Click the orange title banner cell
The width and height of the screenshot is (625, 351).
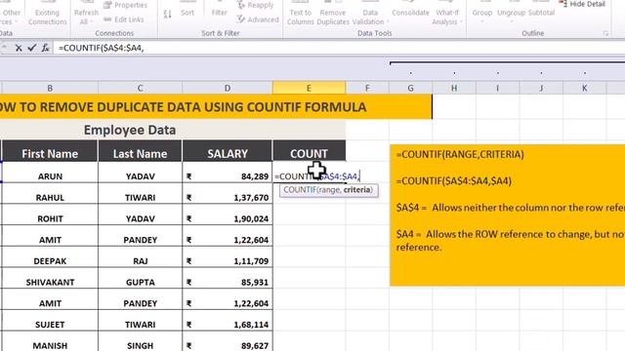216,106
